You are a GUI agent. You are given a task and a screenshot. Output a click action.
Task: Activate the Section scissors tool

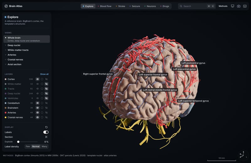click(x=46, y=137)
